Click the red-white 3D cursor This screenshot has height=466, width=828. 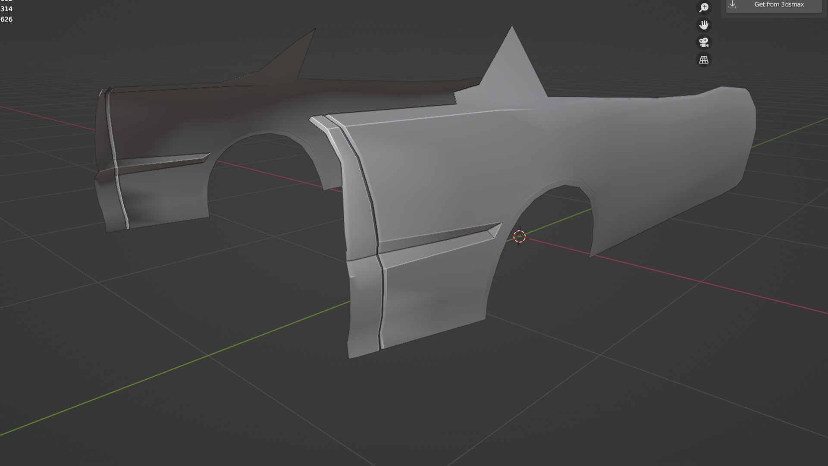click(519, 236)
